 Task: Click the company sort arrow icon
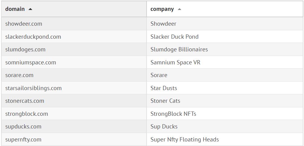tap(179, 9)
